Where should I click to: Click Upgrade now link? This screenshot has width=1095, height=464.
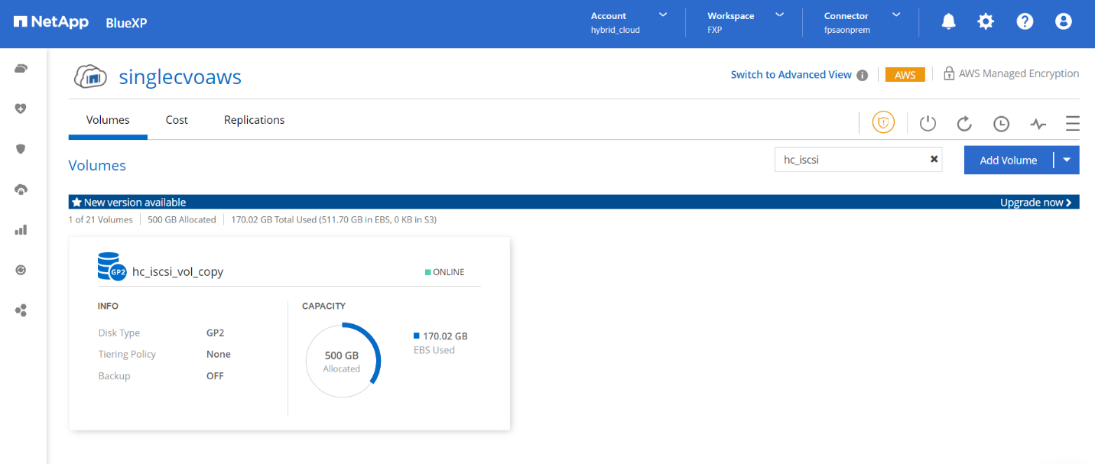(1036, 203)
